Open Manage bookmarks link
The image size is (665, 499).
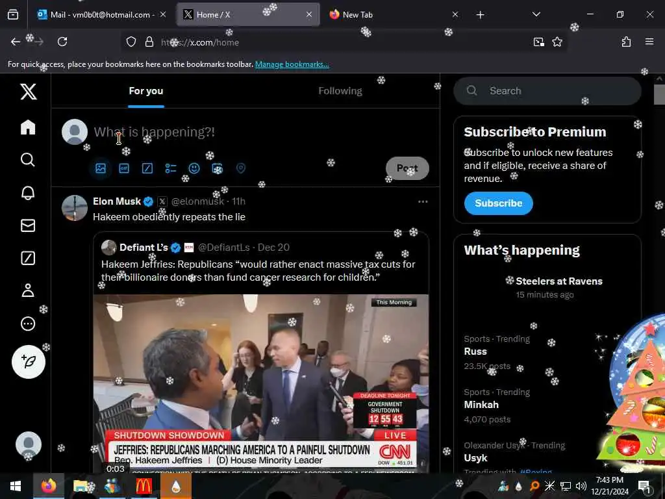(x=292, y=64)
